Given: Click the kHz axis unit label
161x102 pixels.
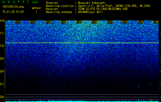Looking at the screenshot, I should click(2, 21).
